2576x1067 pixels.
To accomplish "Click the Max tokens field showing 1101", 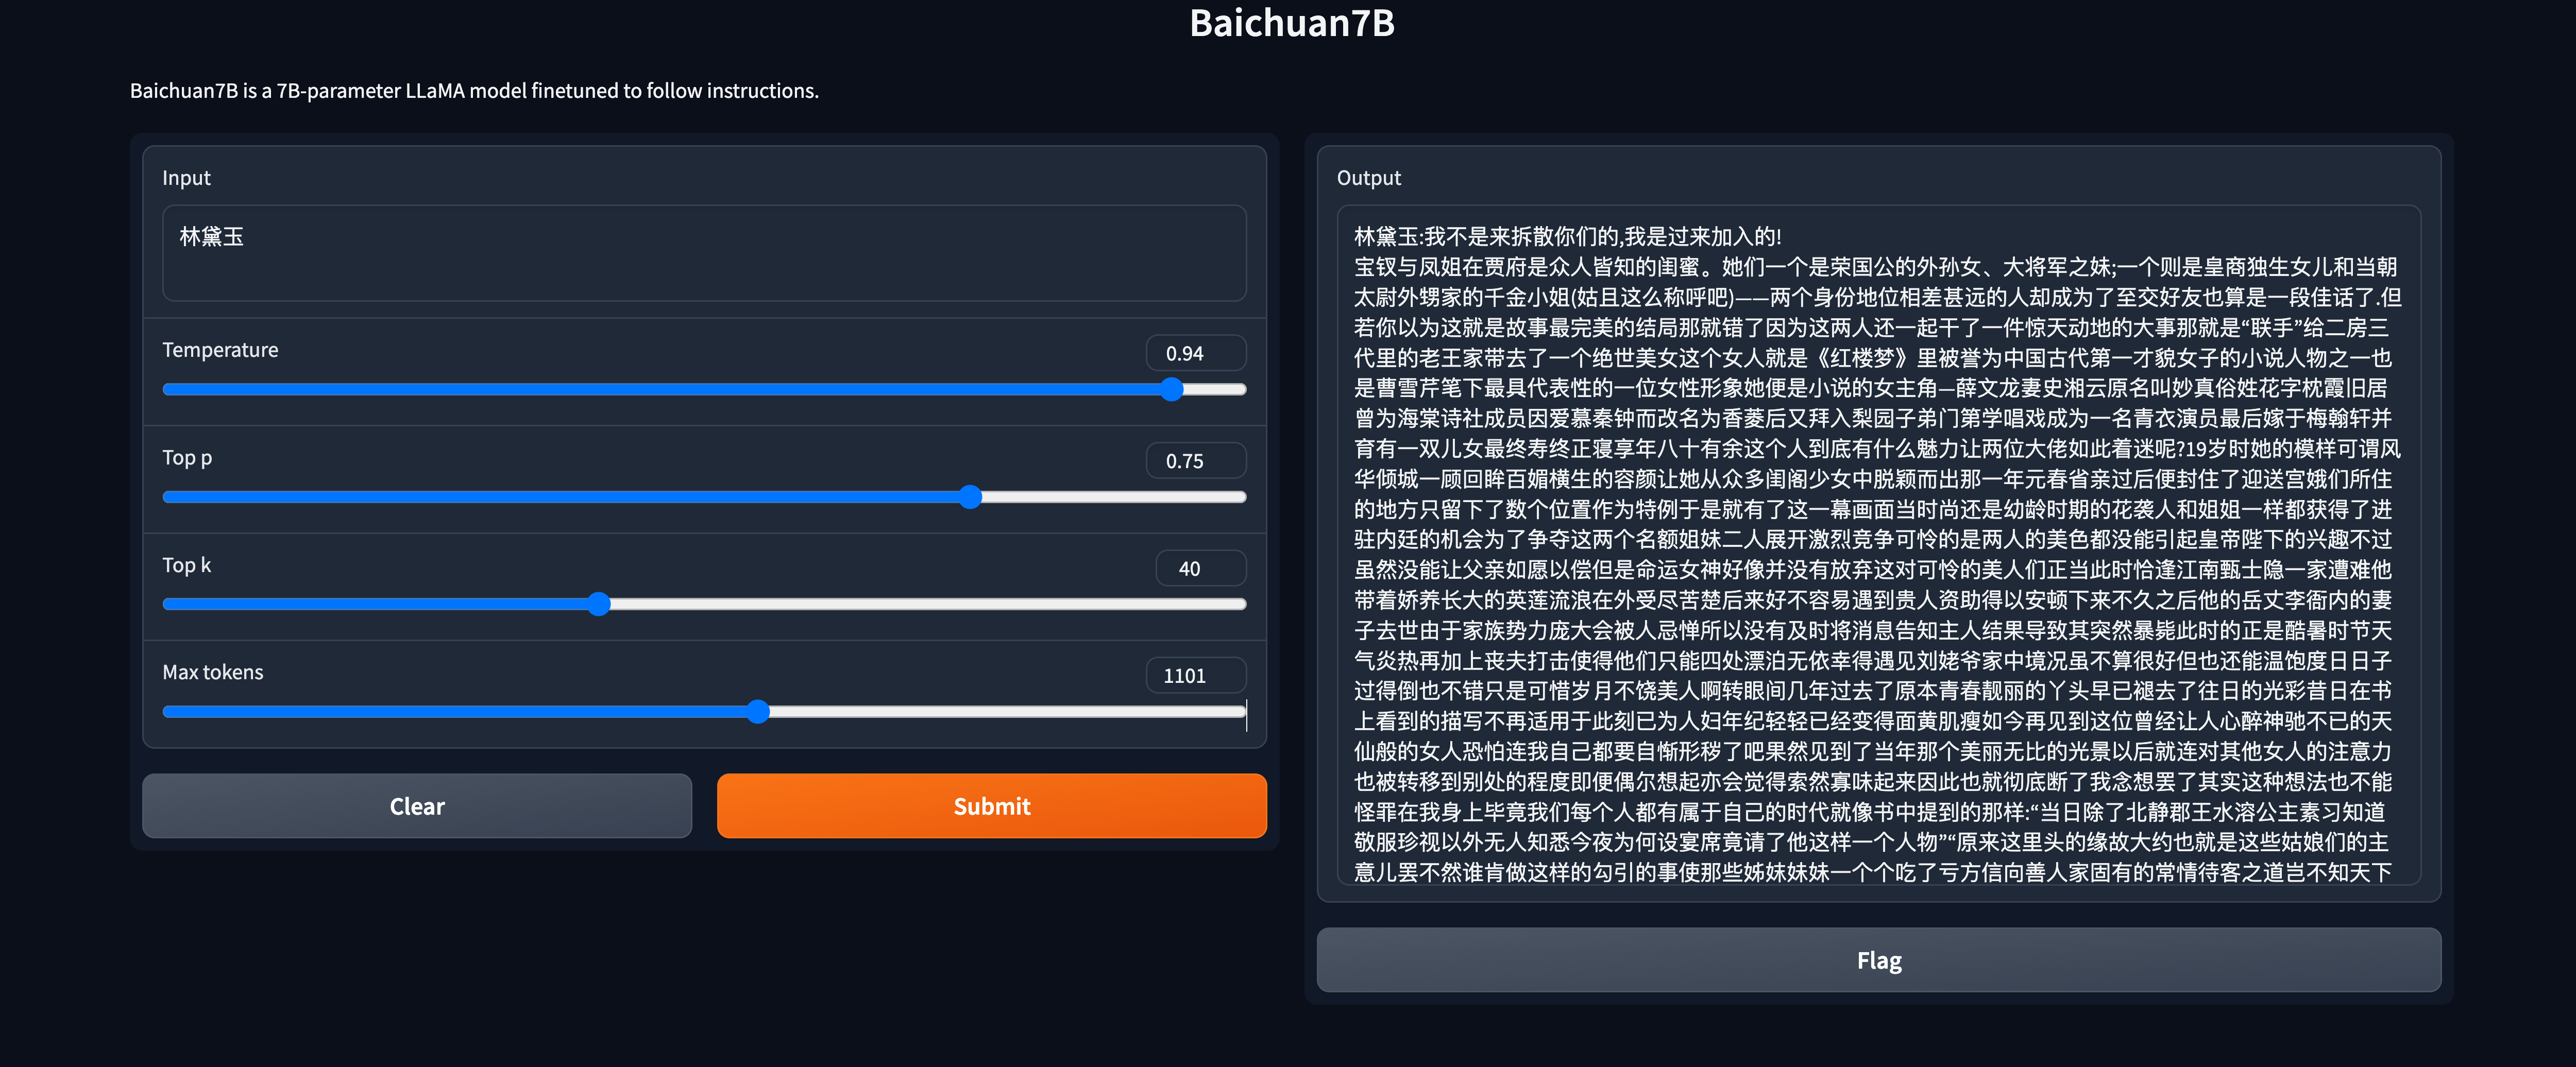I will [x=1195, y=675].
